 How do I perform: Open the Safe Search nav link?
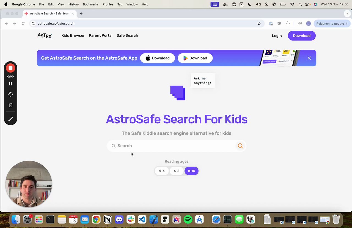click(x=127, y=35)
